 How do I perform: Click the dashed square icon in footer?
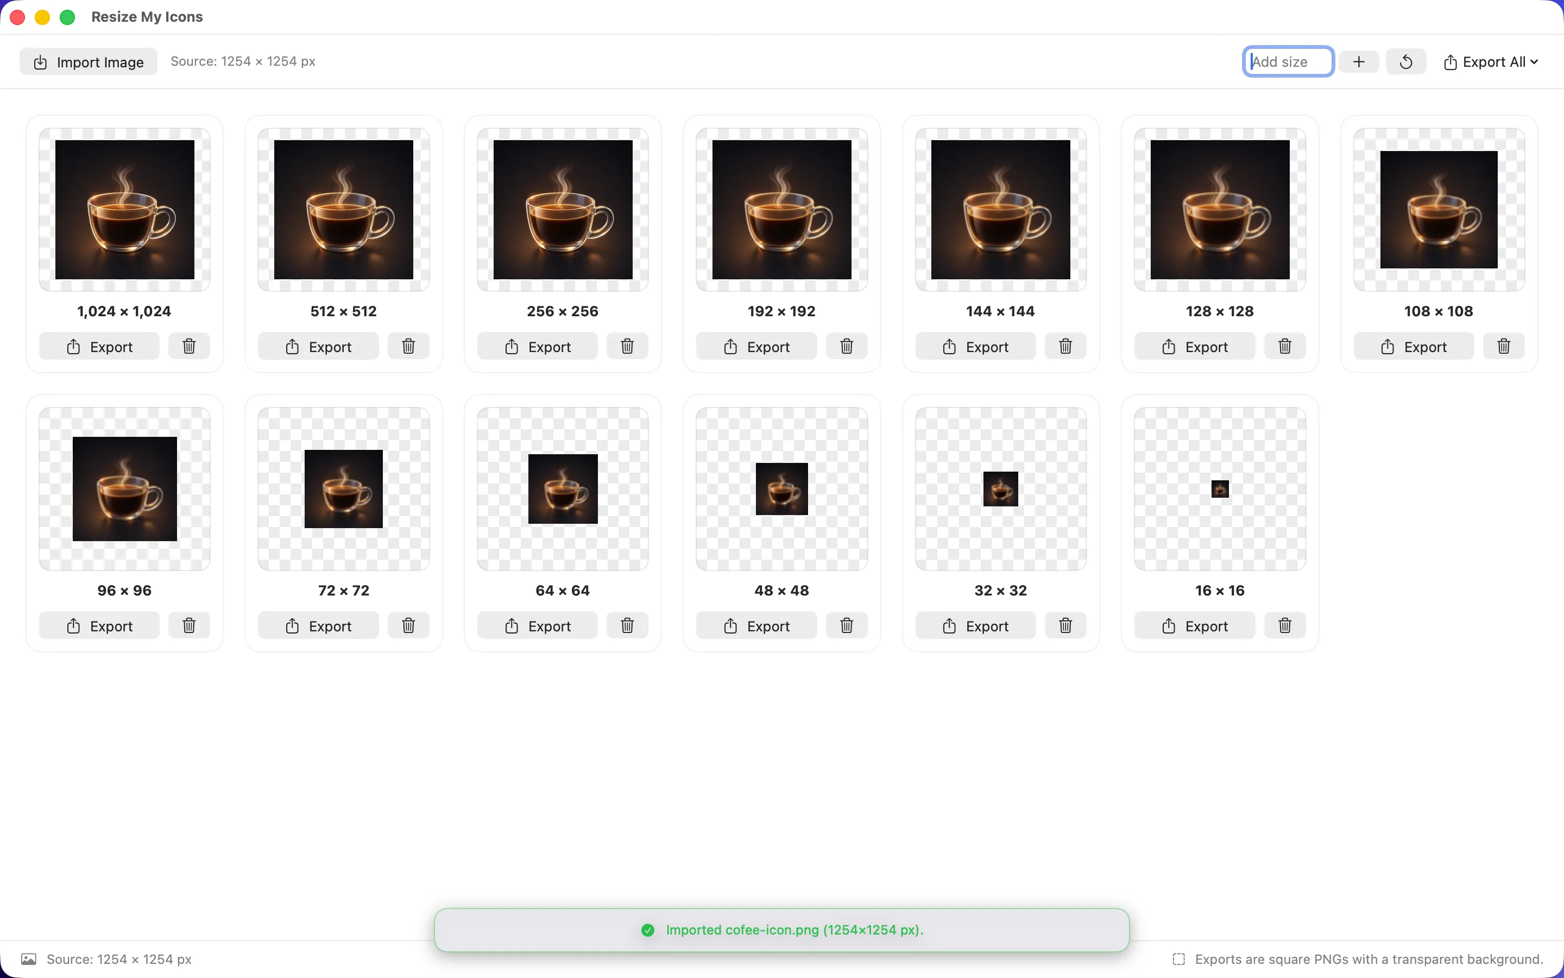(x=1179, y=958)
